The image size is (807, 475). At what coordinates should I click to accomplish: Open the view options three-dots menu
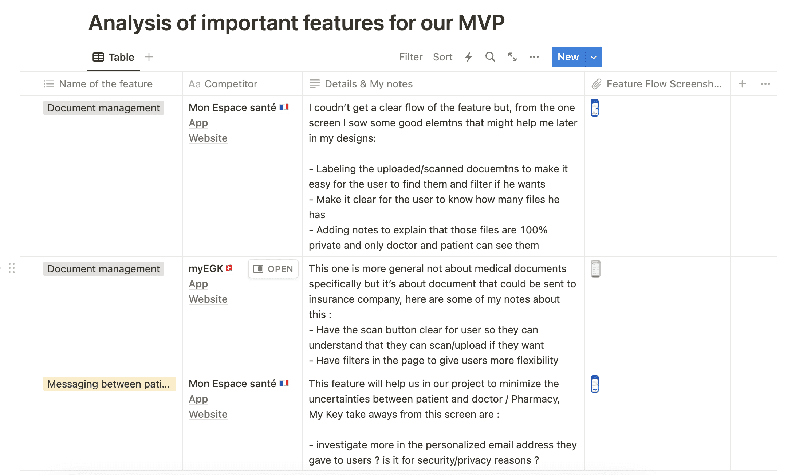tap(534, 57)
